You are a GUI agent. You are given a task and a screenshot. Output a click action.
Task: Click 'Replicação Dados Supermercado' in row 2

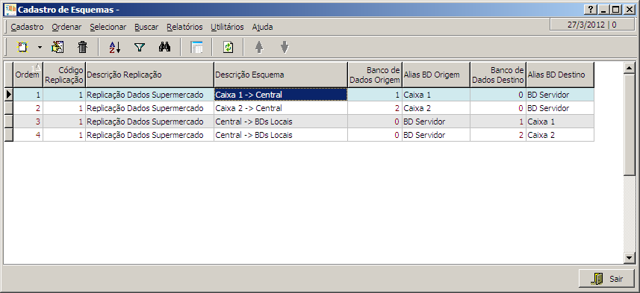[149, 108]
